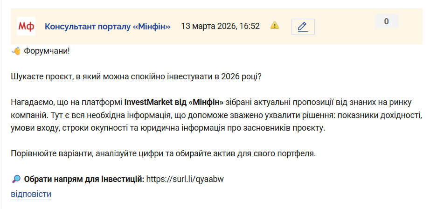The height and width of the screenshot is (209, 430).
Task: Click the yellow warning triangle icon
Action: pos(275,26)
